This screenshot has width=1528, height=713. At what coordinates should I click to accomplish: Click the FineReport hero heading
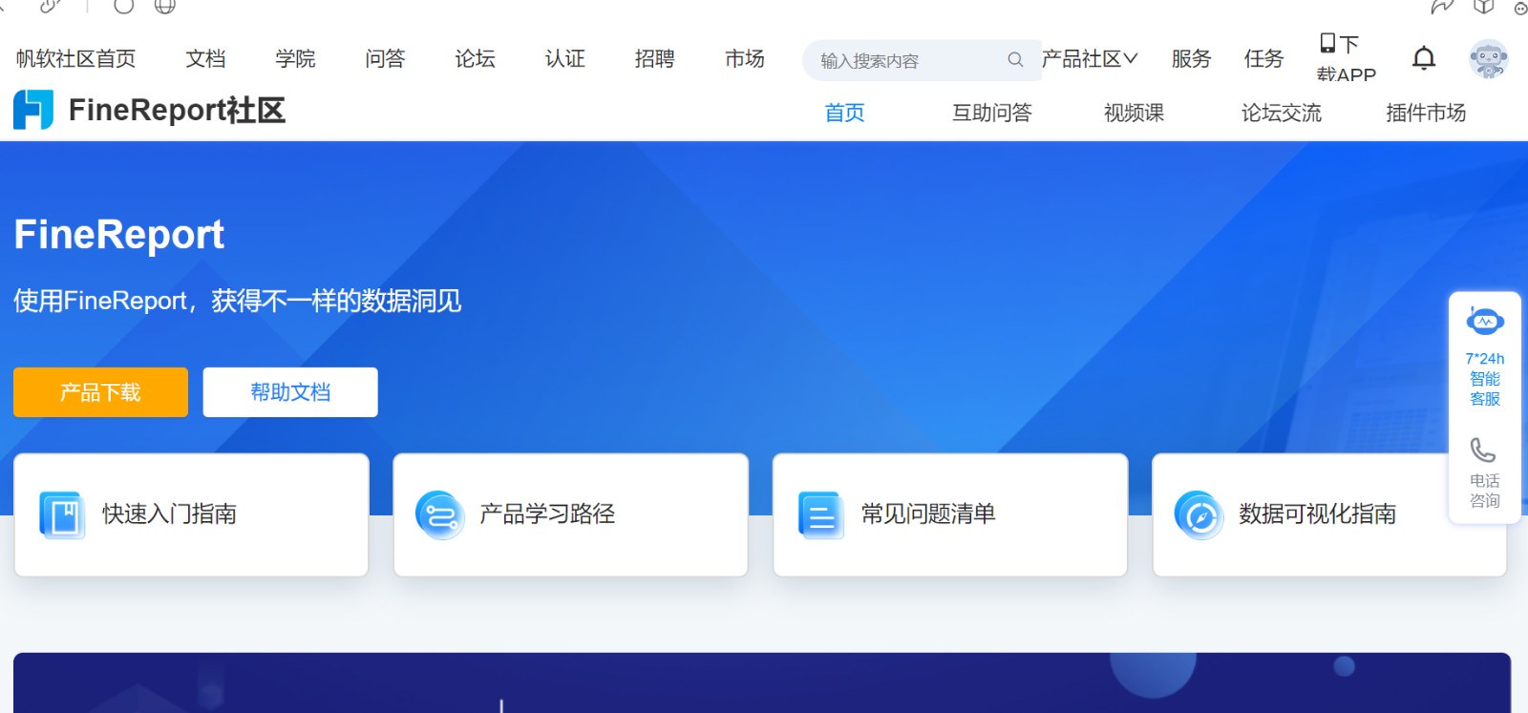[119, 235]
